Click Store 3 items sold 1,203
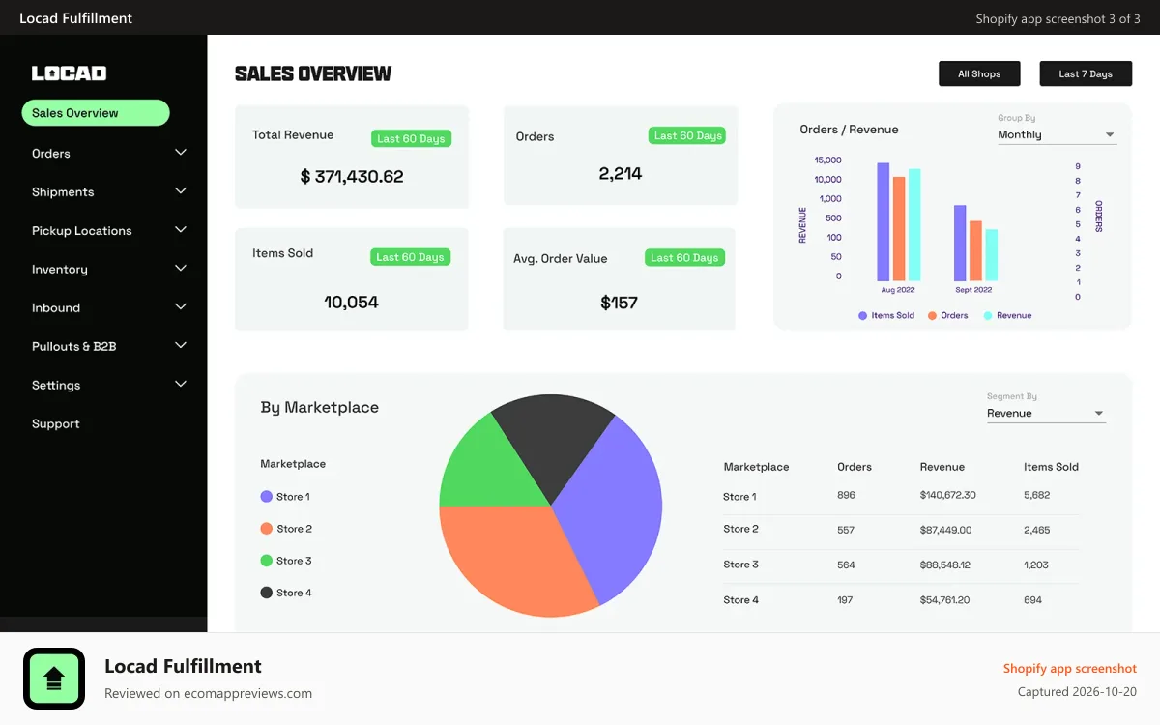 (x=1036, y=565)
